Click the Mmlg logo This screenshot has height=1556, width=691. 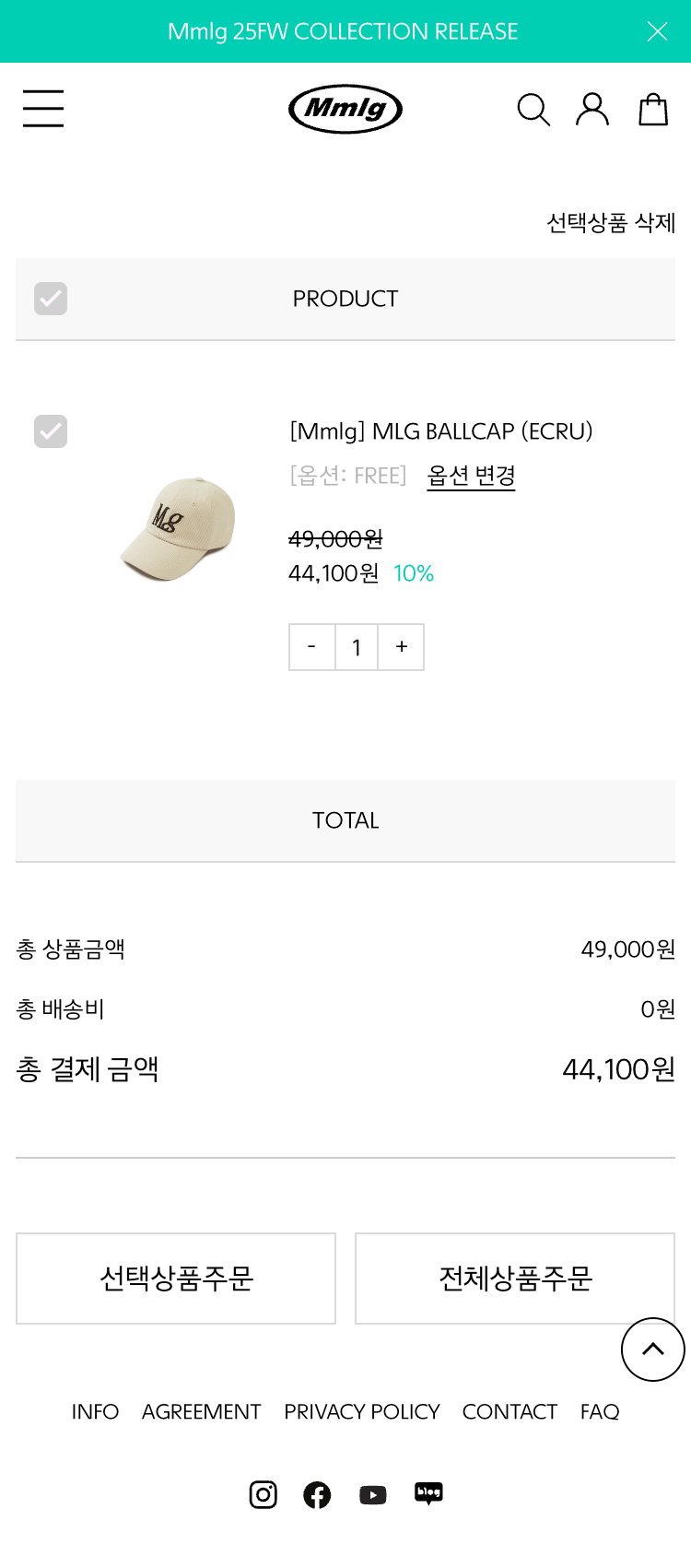click(345, 109)
